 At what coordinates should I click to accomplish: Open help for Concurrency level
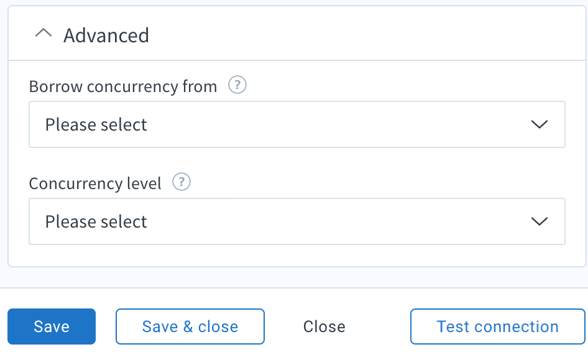click(x=181, y=182)
